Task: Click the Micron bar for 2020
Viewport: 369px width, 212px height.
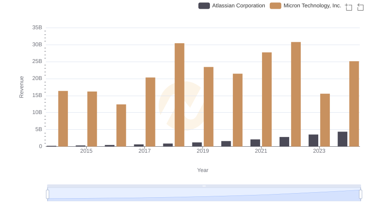Action: click(x=238, y=110)
